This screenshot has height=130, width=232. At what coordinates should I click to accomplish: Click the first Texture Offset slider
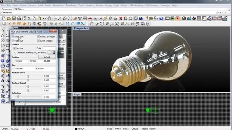click(x=28, y=76)
